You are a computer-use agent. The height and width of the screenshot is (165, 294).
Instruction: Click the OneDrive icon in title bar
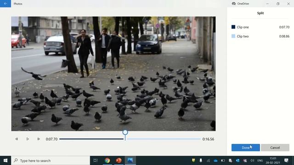click(234, 4)
